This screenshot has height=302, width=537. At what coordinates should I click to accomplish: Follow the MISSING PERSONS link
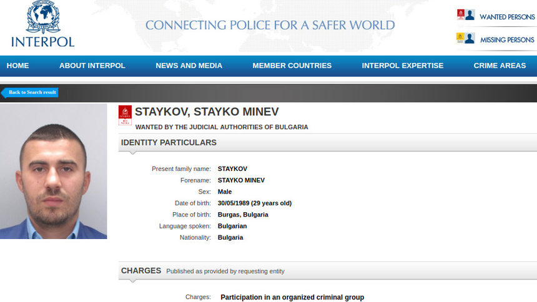point(507,40)
